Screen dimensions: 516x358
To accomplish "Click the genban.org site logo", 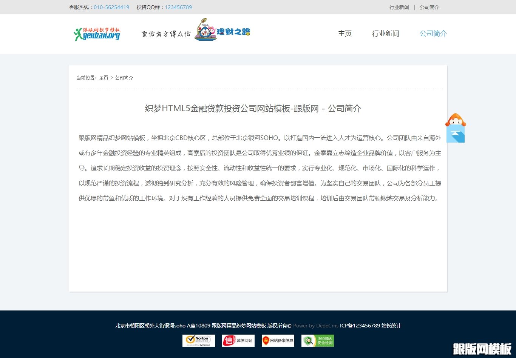I will click(97, 34).
